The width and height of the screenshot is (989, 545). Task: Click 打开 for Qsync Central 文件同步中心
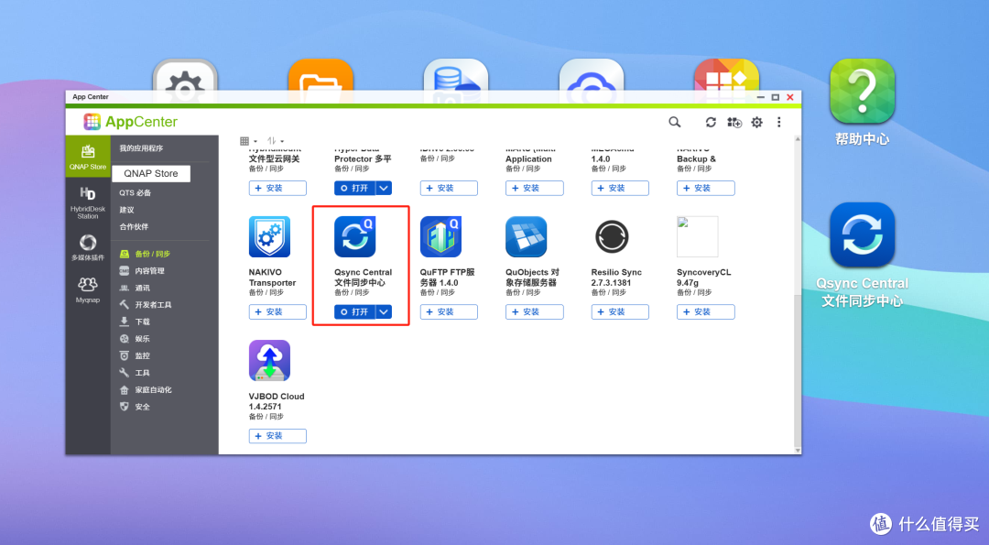pyautogui.click(x=354, y=311)
